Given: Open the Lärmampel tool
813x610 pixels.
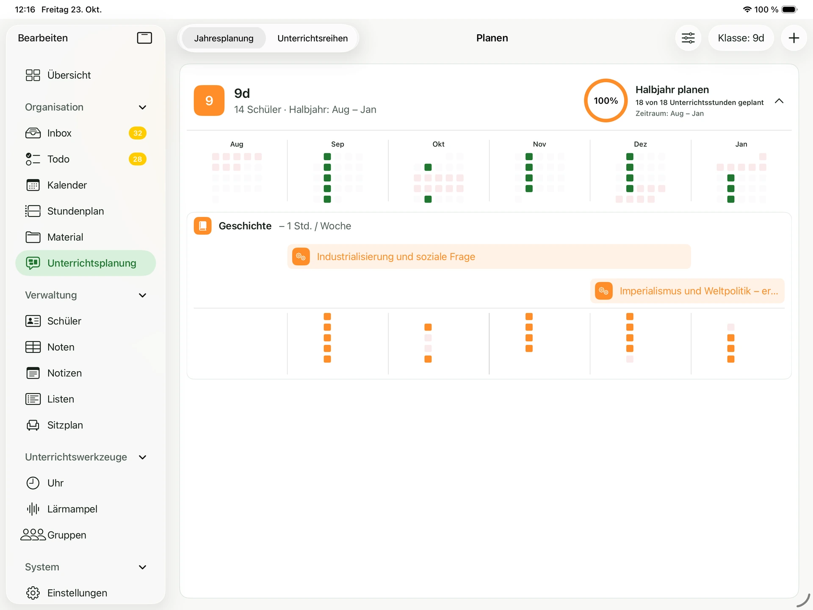Looking at the screenshot, I should tap(86, 509).
